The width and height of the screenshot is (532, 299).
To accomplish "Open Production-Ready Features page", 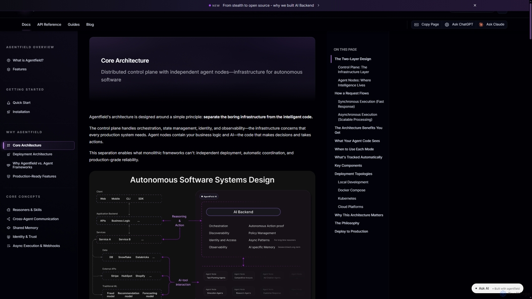I will coord(34,176).
